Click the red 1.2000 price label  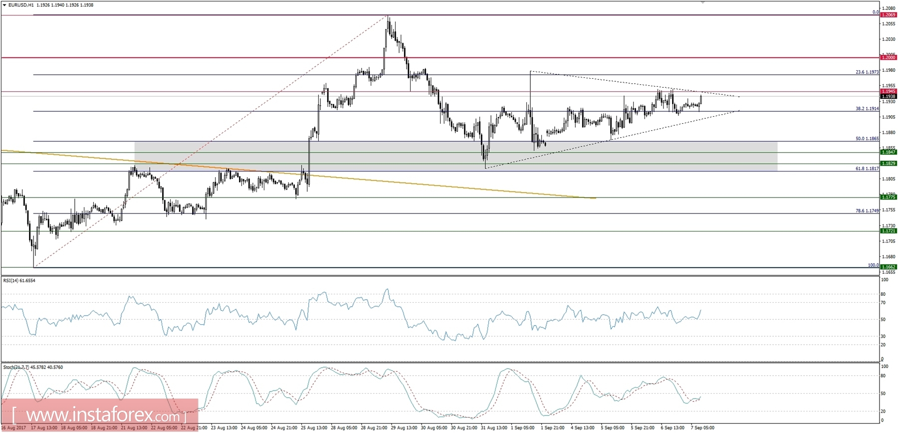point(889,57)
